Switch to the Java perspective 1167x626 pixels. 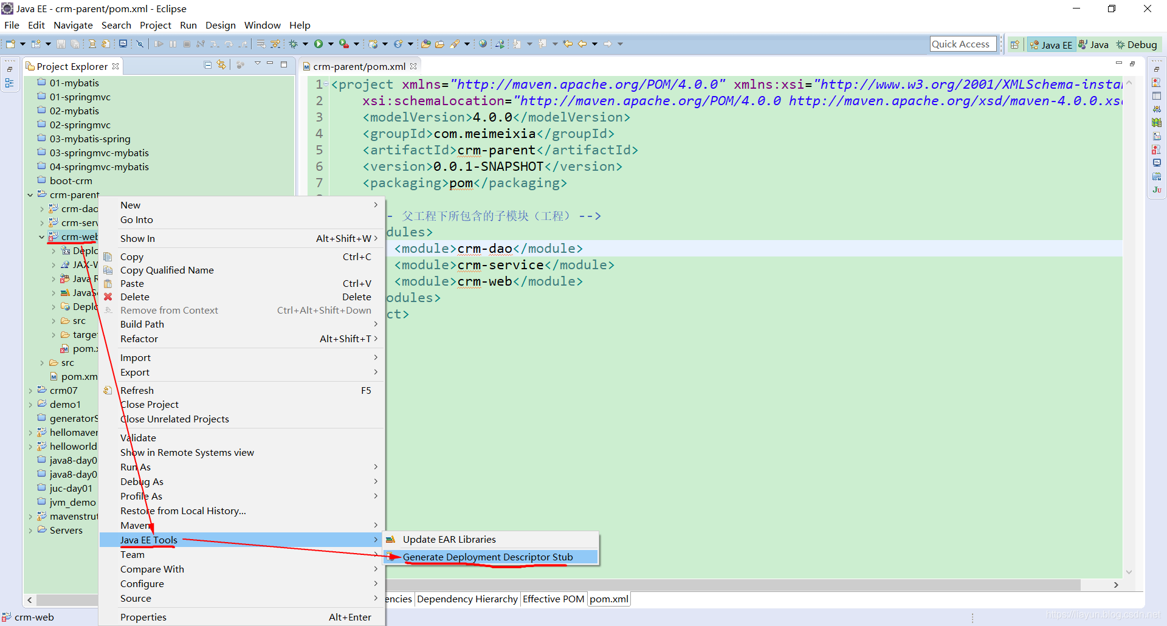1093,44
